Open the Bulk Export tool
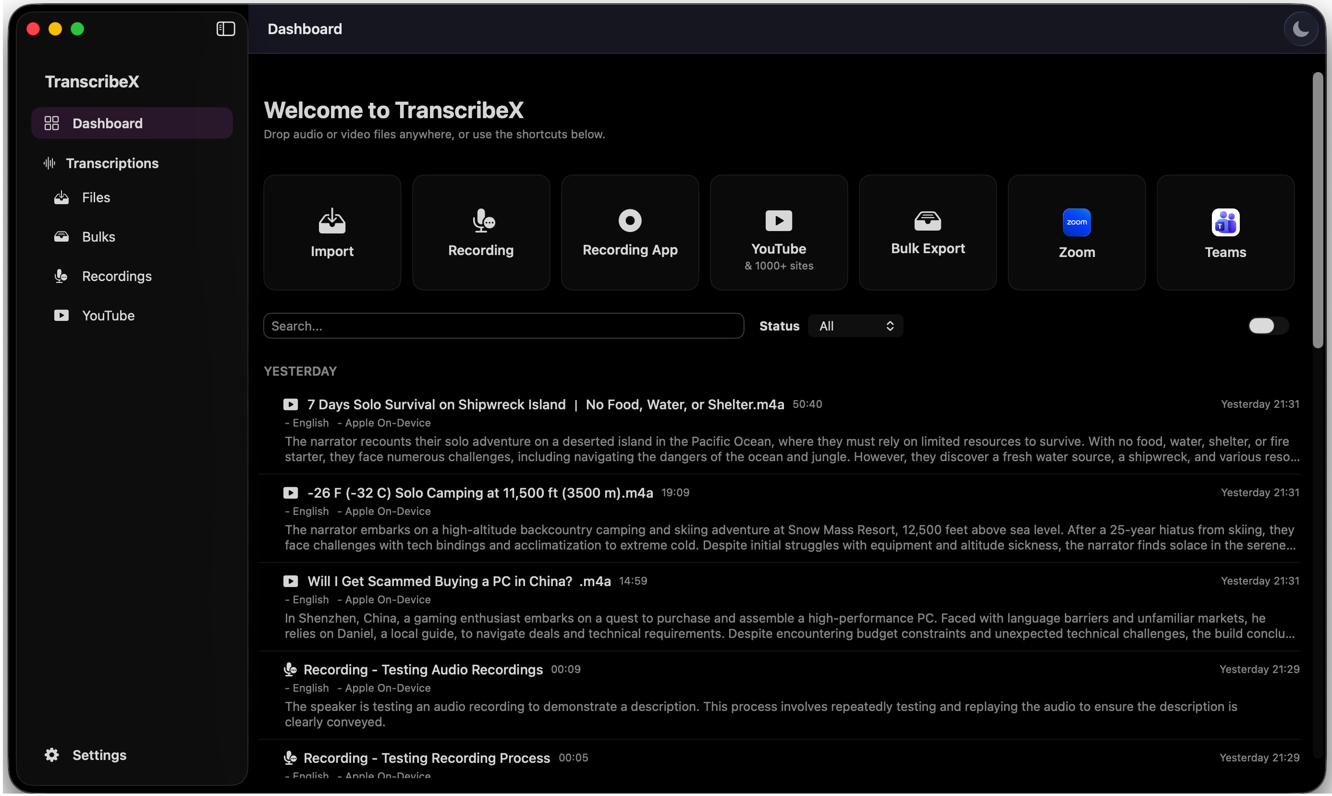This screenshot has height=796, width=1332. 927,232
